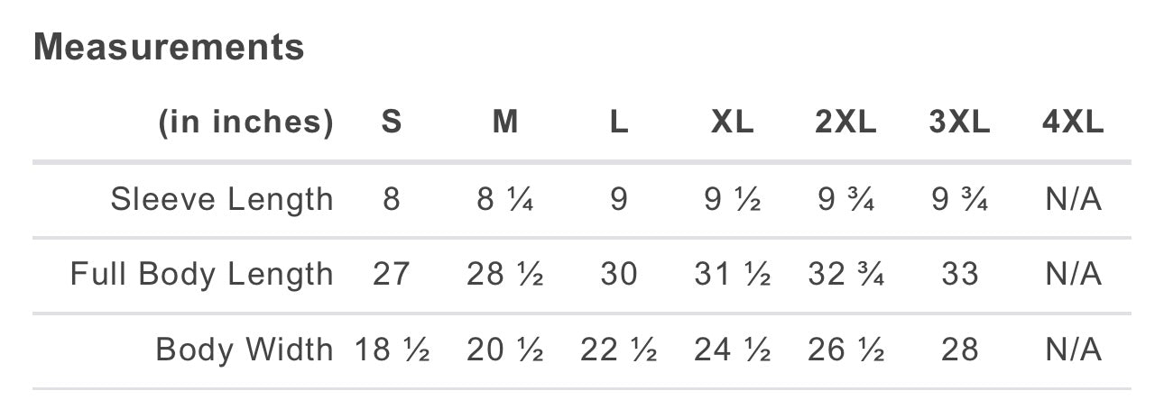Select the M size column header
The image size is (1164, 418).
(x=505, y=122)
